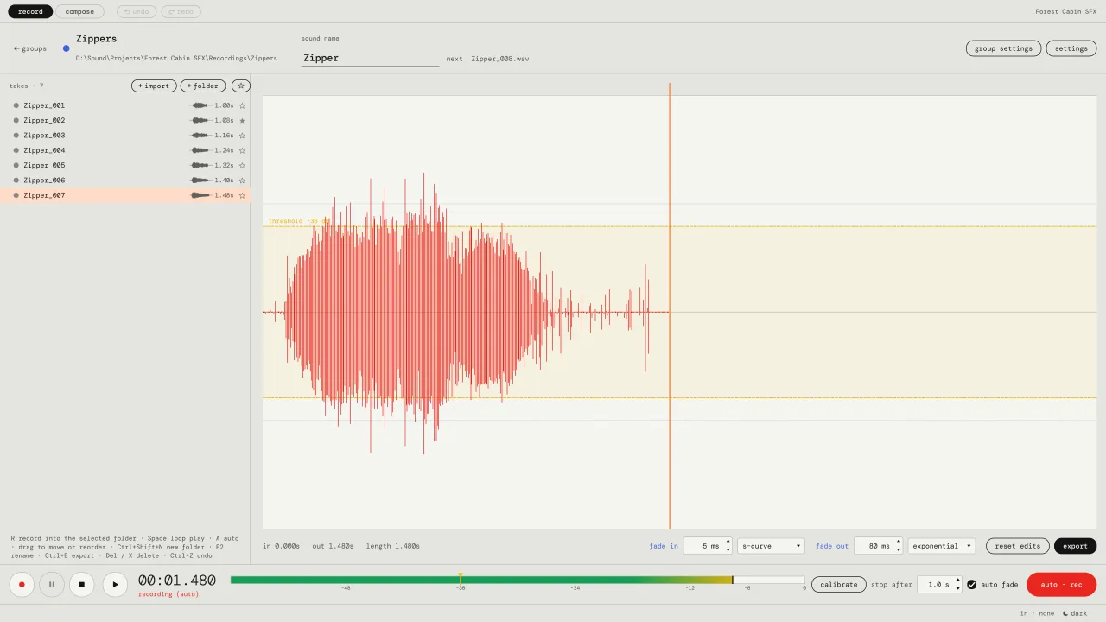Screen dimensions: 1106x622
Task: Edit the sound name field
Action: (370, 58)
